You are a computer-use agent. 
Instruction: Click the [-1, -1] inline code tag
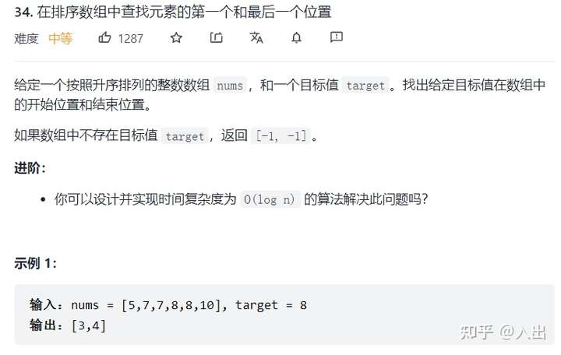click(281, 136)
